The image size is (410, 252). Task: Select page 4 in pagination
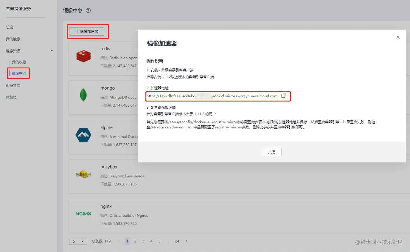click(x=151, y=241)
